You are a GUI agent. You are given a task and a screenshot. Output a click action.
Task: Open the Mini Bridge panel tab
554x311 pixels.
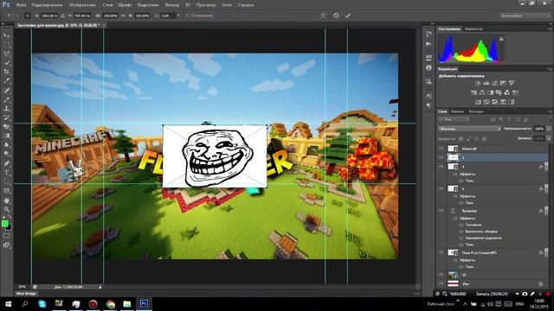tap(26, 294)
